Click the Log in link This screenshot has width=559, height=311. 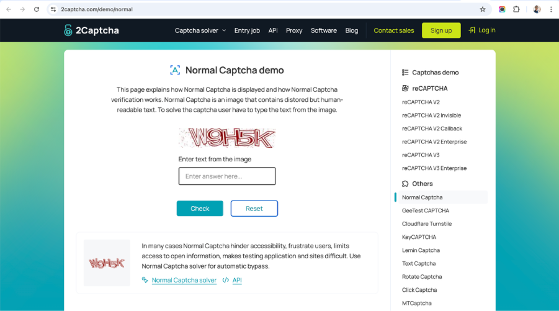click(x=487, y=30)
